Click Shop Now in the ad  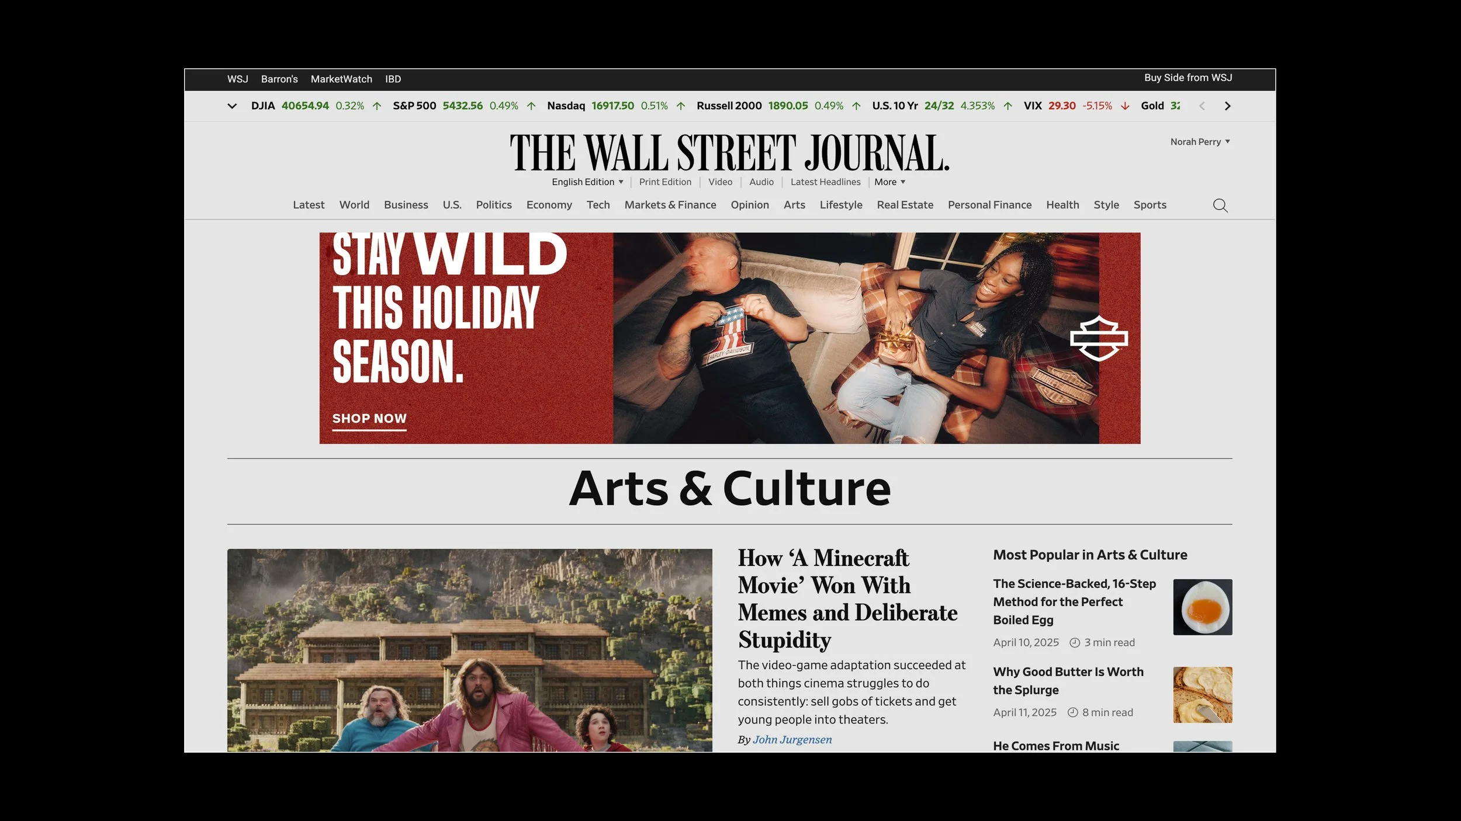click(x=369, y=419)
